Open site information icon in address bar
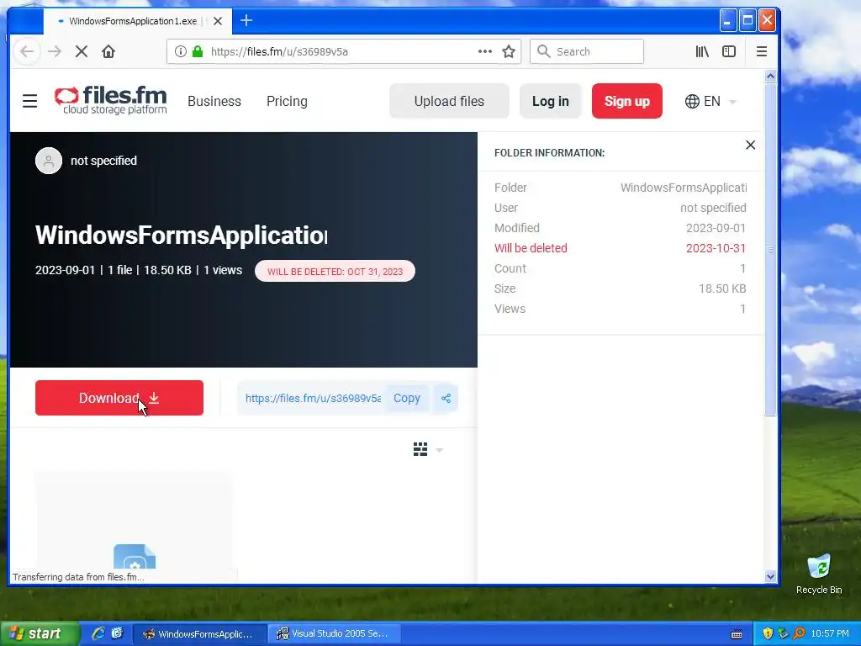The image size is (861, 646). point(180,51)
